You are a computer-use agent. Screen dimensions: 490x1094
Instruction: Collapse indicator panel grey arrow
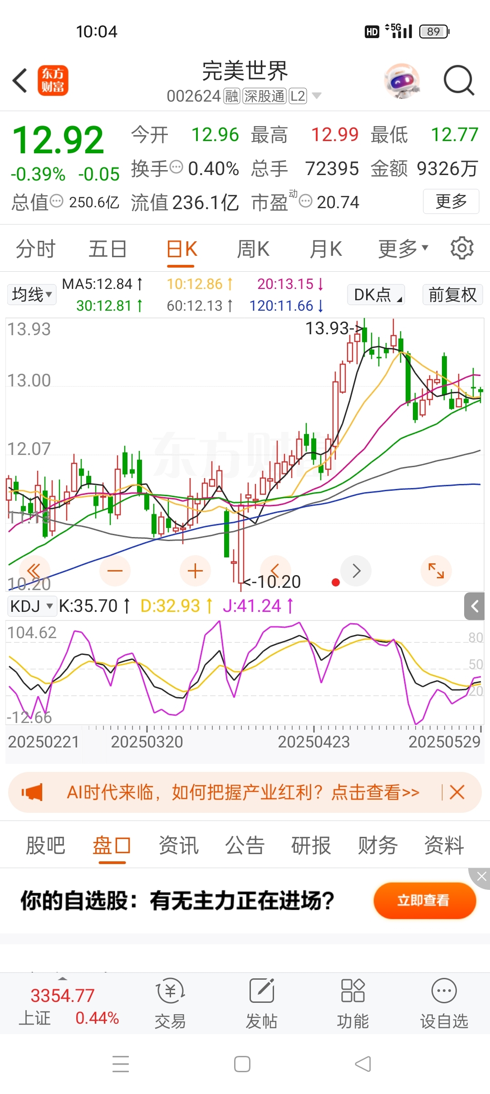(475, 606)
